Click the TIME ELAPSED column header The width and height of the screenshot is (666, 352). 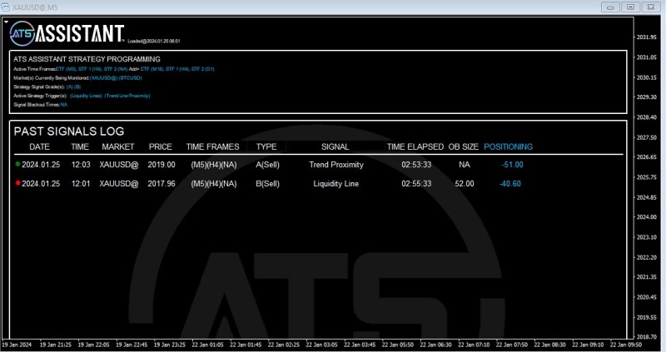(415, 147)
